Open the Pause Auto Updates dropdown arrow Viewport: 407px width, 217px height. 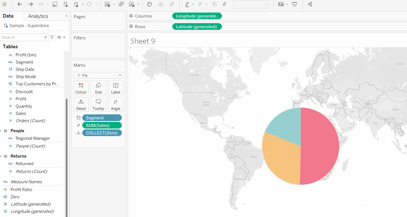pyautogui.click(x=83, y=4)
